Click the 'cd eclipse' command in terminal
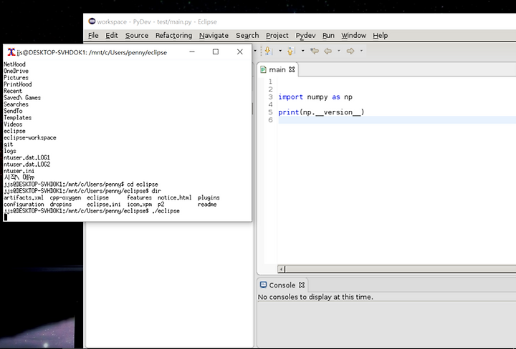Screen dimensions: 516x349 (143, 185)
